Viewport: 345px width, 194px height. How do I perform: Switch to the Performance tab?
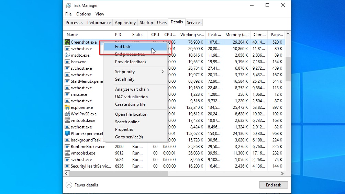[x=99, y=23]
